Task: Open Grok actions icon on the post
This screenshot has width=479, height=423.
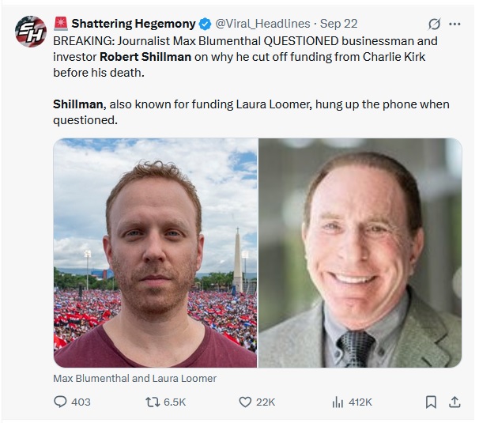Action: point(433,24)
